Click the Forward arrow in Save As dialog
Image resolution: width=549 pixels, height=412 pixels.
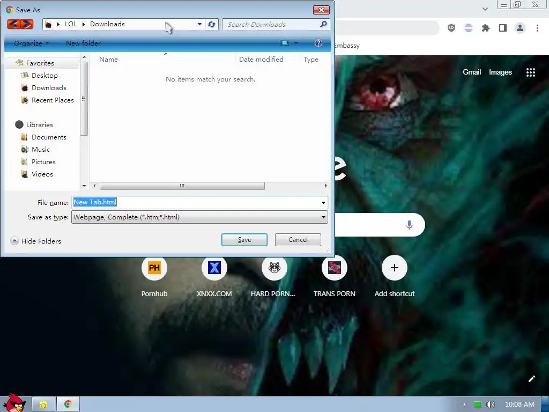click(27, 24)
